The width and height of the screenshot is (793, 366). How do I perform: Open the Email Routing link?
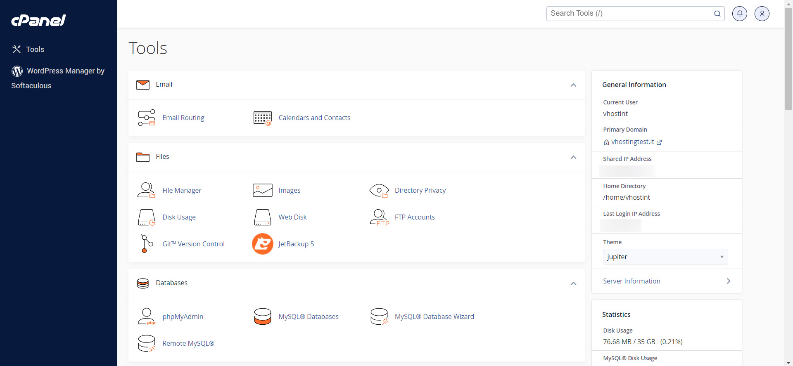183,118
